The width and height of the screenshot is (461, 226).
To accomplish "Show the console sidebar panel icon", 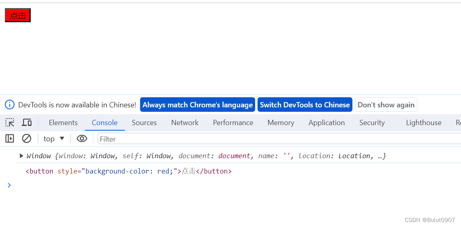I will pyautogui.click(x=10, y=139).
